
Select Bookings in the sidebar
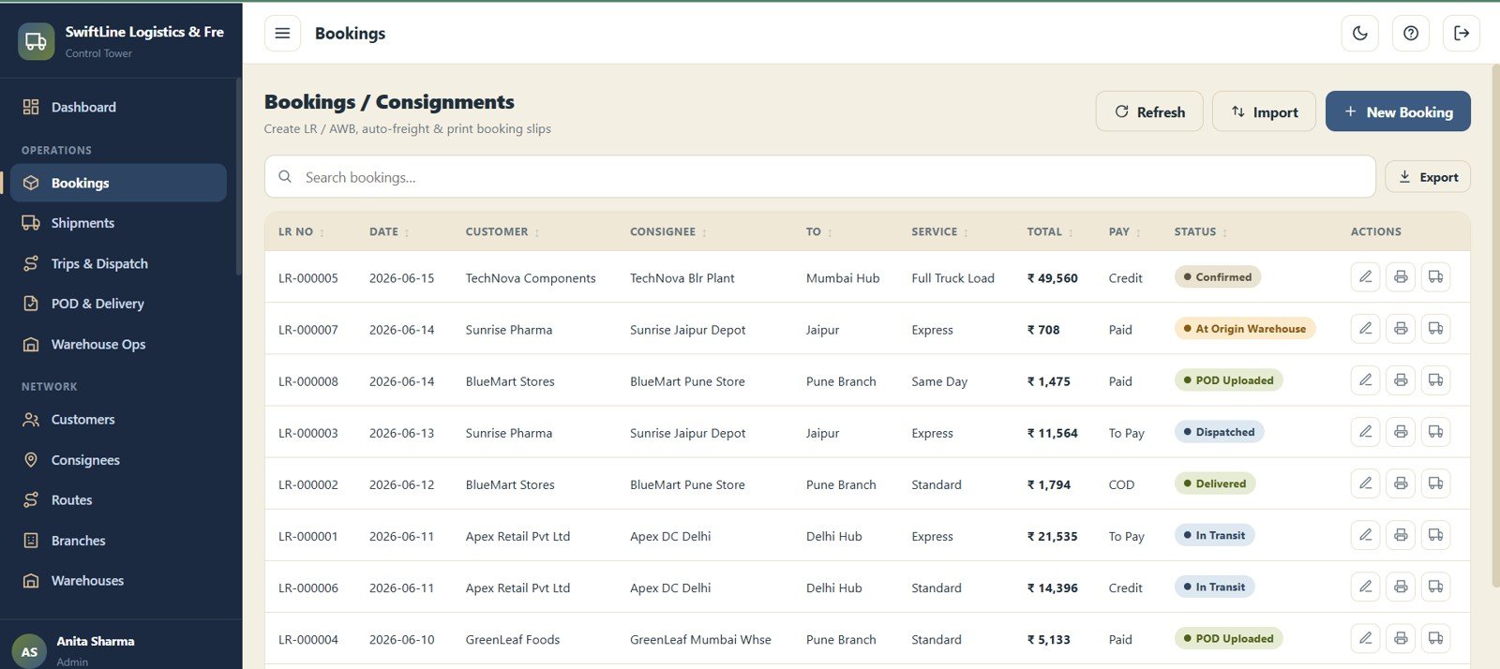coord(119,183)
